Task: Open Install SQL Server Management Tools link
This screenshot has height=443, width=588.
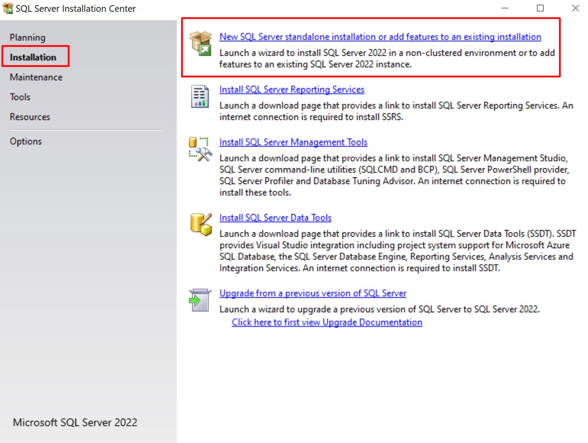Action: coord(293,142)
